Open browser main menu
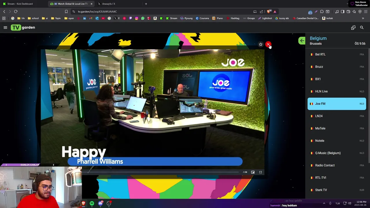 point(366,12)
